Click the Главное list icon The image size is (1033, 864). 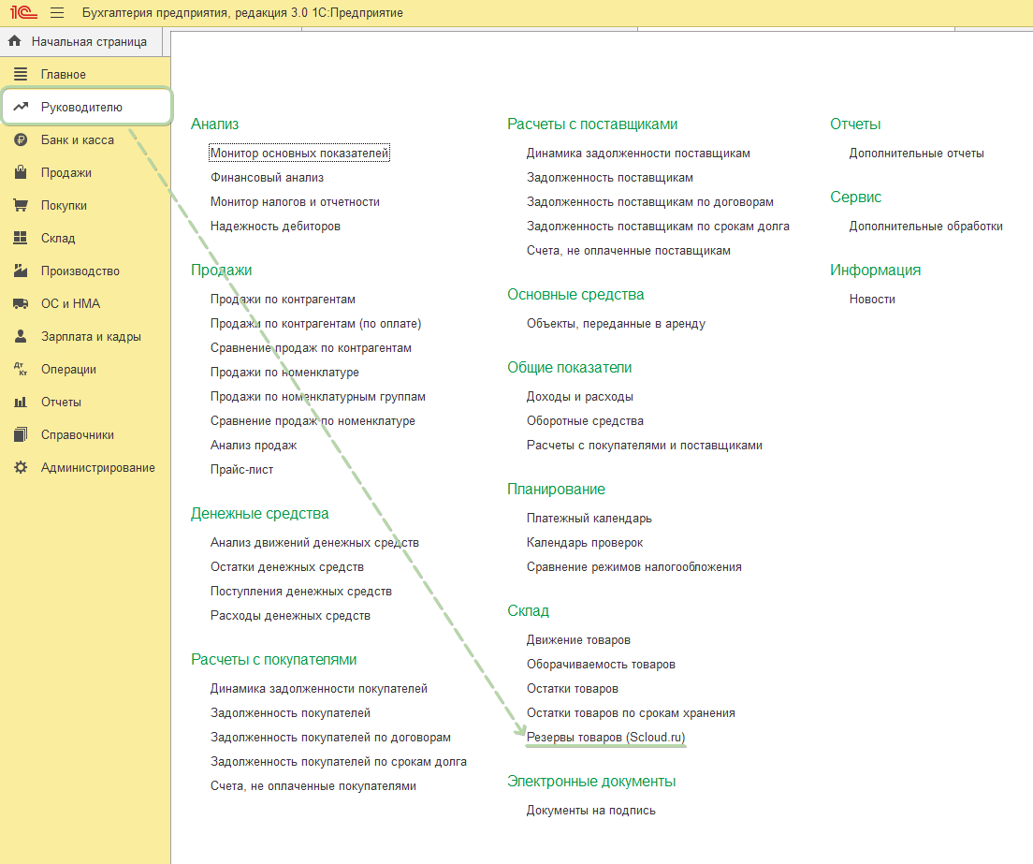coord(22,74)
